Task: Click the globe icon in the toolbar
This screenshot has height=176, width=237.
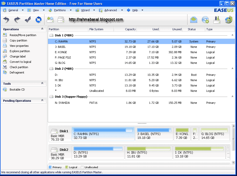Action: pyautogui.click(x=229, y=20)
